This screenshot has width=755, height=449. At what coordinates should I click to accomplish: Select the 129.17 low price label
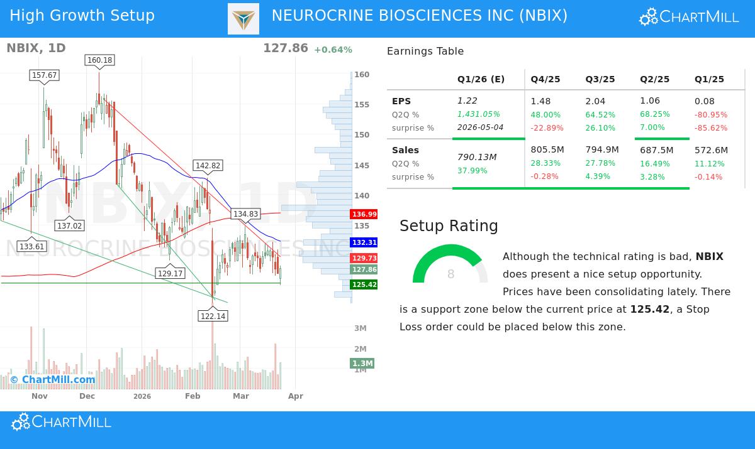[170, 273]
